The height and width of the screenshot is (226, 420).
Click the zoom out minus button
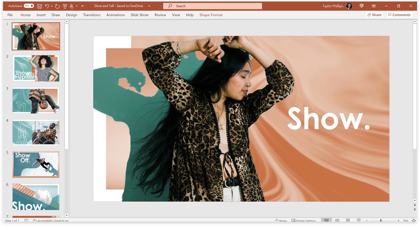367,221
